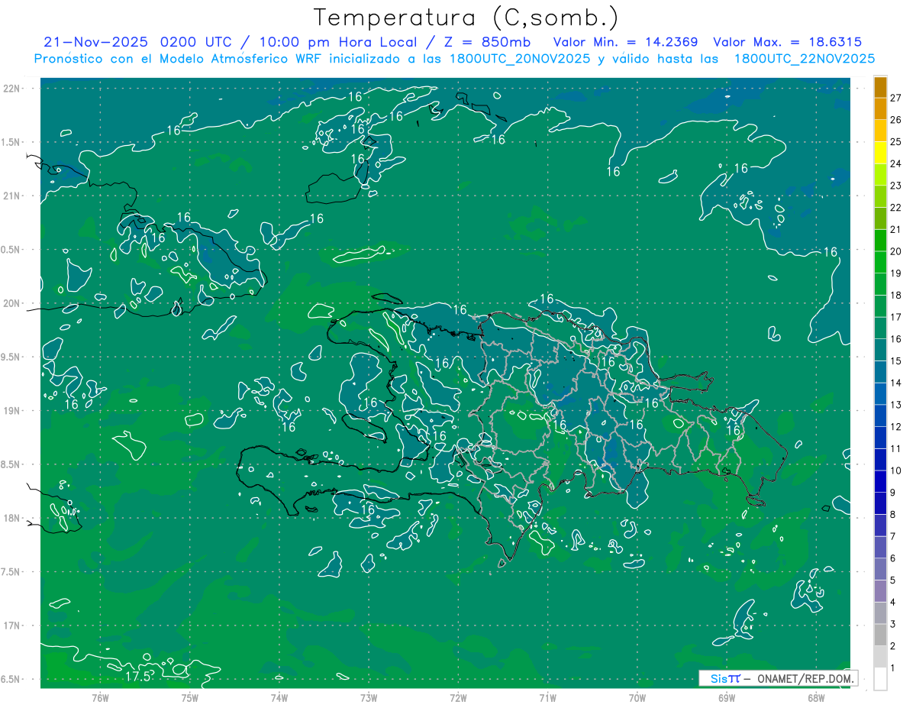
Task: Click the color scale label "2"
Action: (x=893, y=647)
